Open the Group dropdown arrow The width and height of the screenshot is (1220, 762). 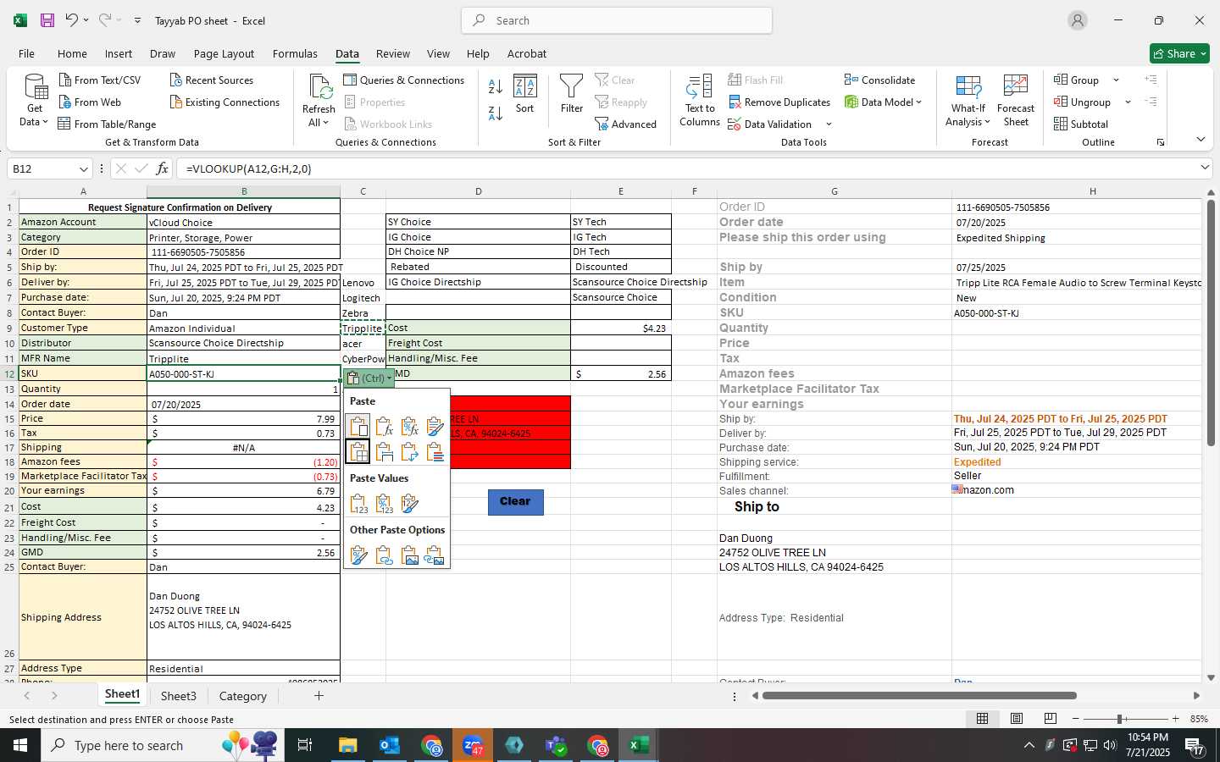1116,80
